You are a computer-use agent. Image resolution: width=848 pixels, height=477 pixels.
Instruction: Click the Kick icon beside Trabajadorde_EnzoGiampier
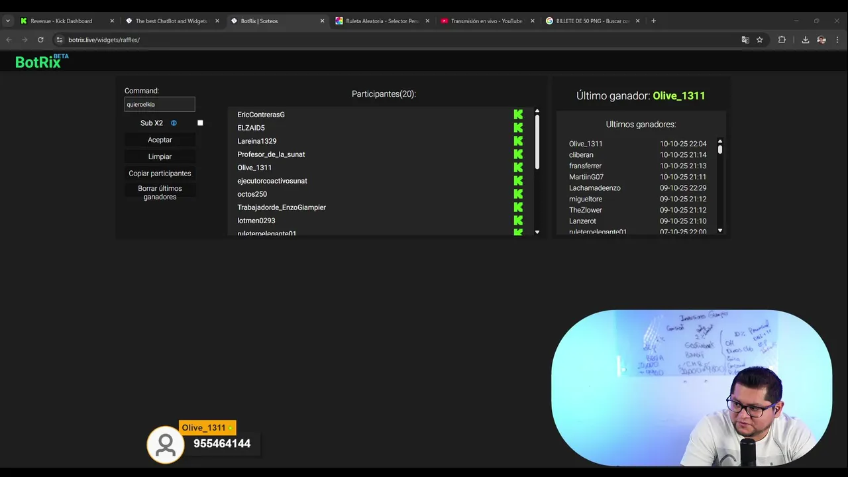point(518,207)
